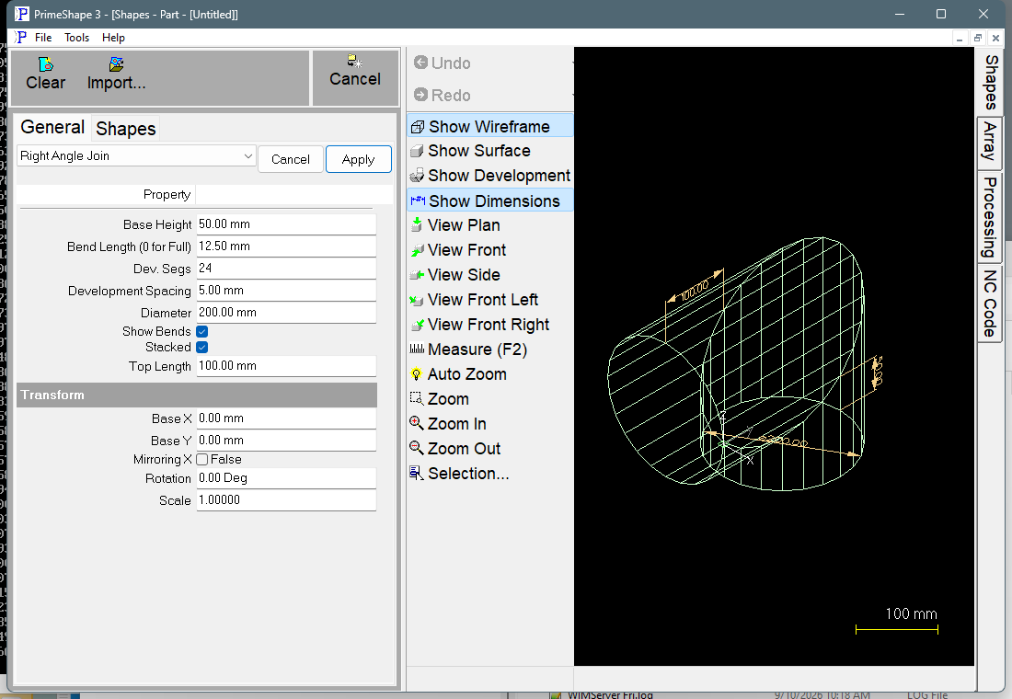
Task: Toggle Show Dimensions option
Action: click(x=489, y=201)
